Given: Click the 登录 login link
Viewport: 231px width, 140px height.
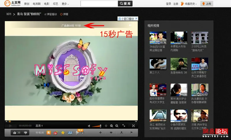Looking at the screenshot, I should (169, 4).
